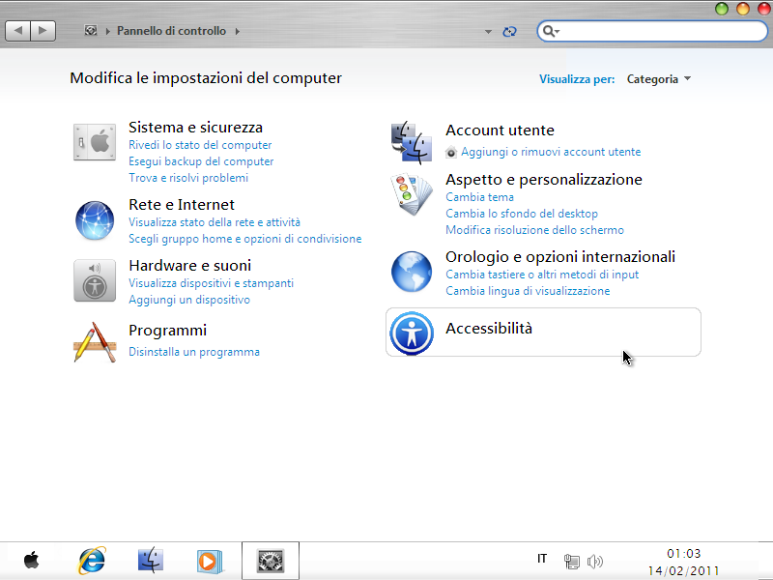Click Rivedi lo stato del computer
The width and height of the screenshot is (773, 580).
click(x=200, y=145)
